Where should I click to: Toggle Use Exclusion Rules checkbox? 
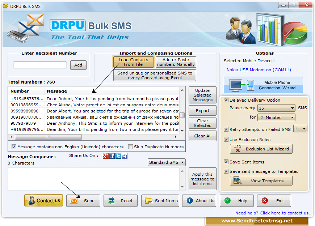tap(226, 139)
